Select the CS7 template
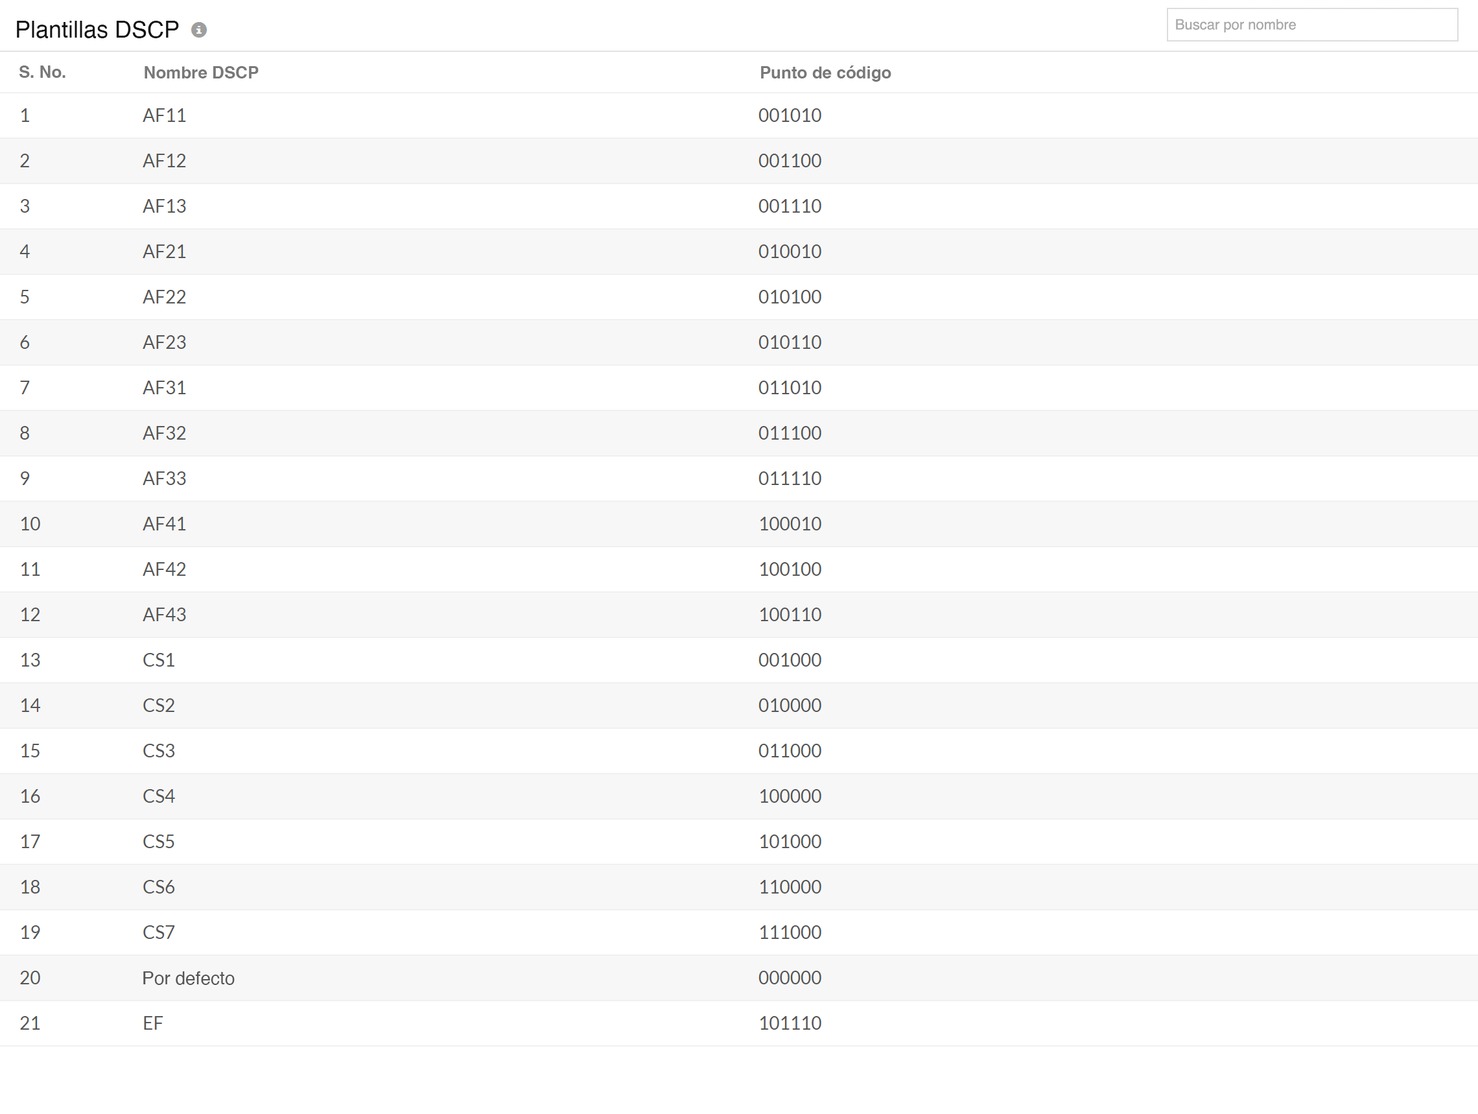This screenshot has width=1478, height=1114. pyautogui.click(x=158, y=932)
